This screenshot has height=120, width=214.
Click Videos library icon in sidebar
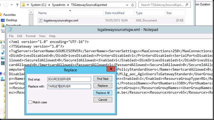coord(3,63)
